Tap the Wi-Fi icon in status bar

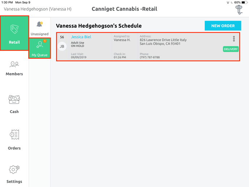228,3
